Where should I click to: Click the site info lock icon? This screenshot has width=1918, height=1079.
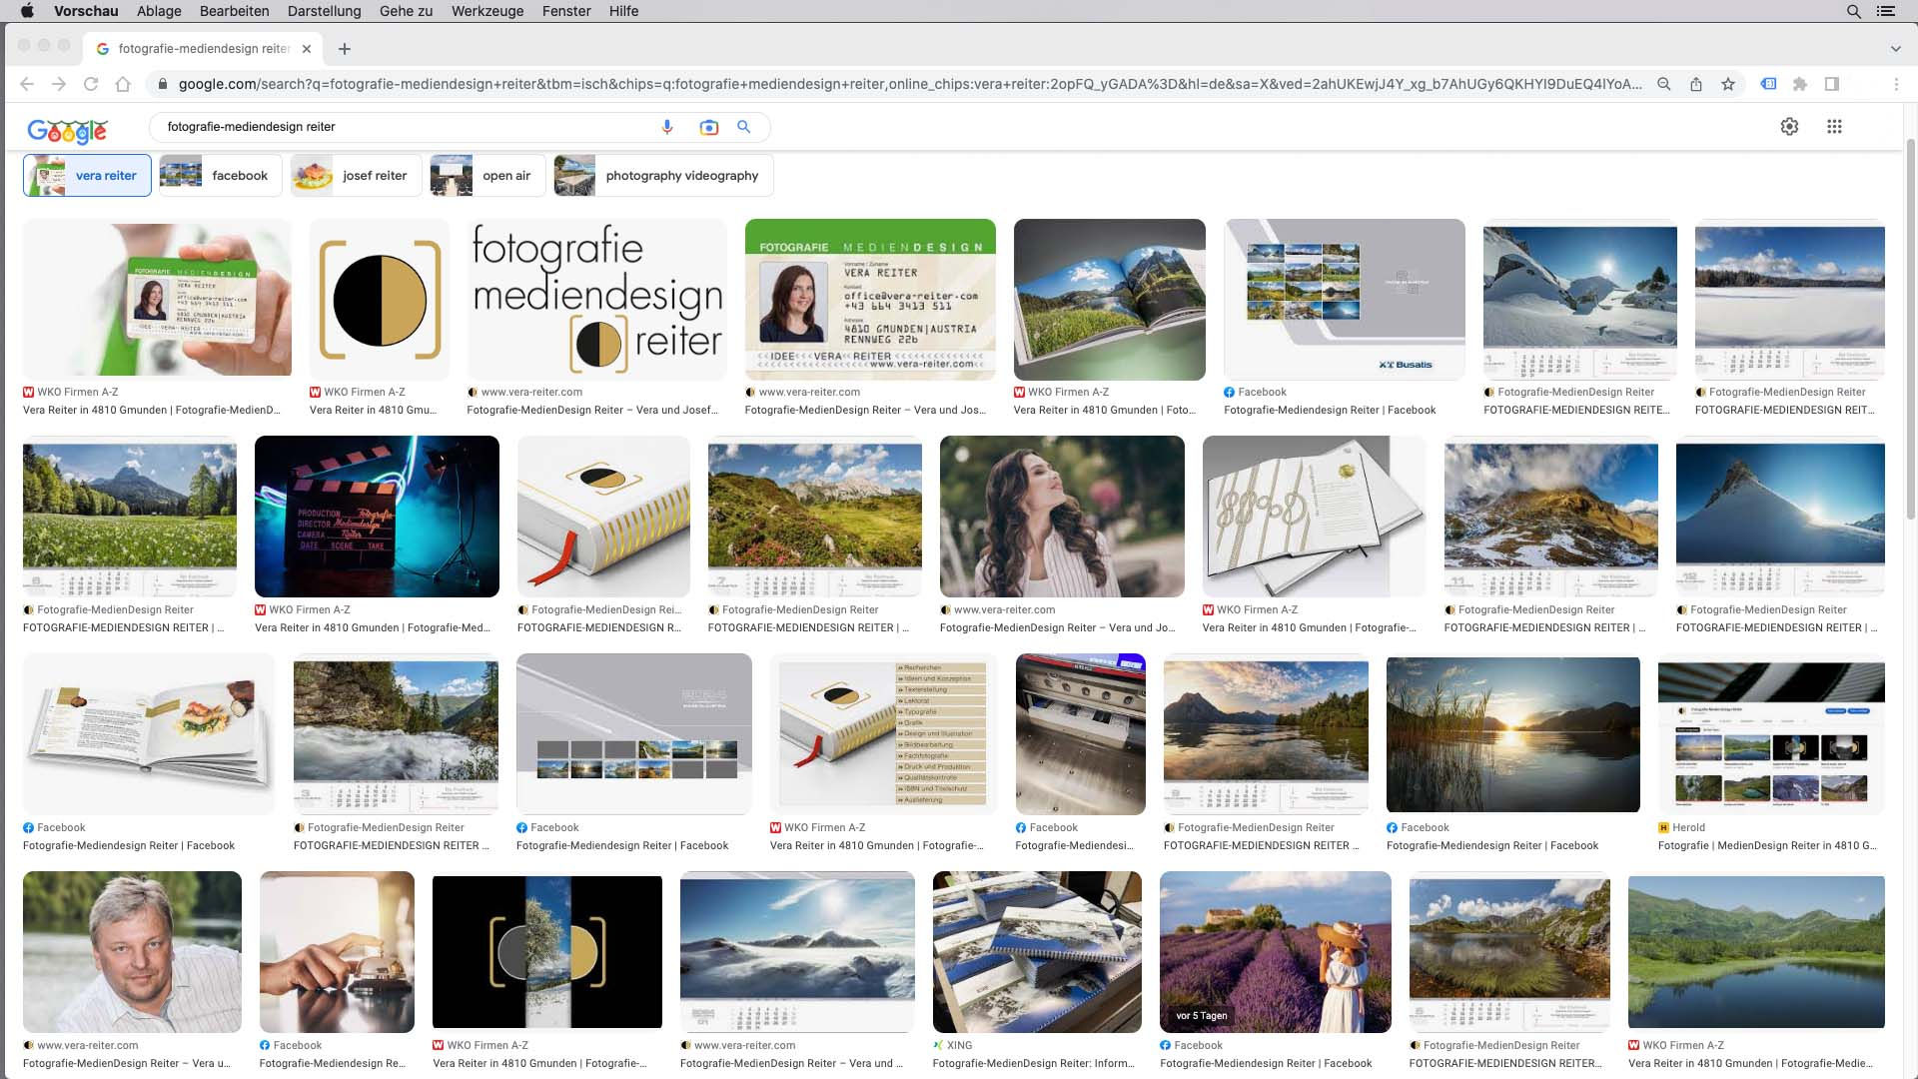[x=162, y=84]
